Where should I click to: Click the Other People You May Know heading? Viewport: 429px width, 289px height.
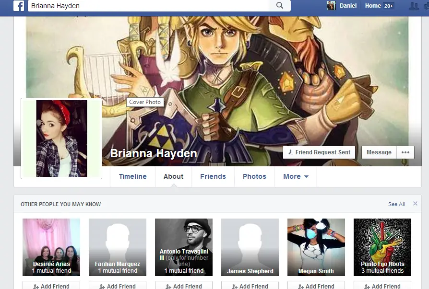(61, 204)
